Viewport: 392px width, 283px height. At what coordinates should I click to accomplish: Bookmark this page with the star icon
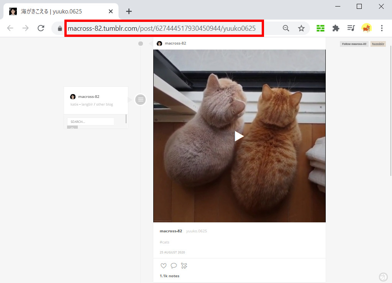coord(301,28)
